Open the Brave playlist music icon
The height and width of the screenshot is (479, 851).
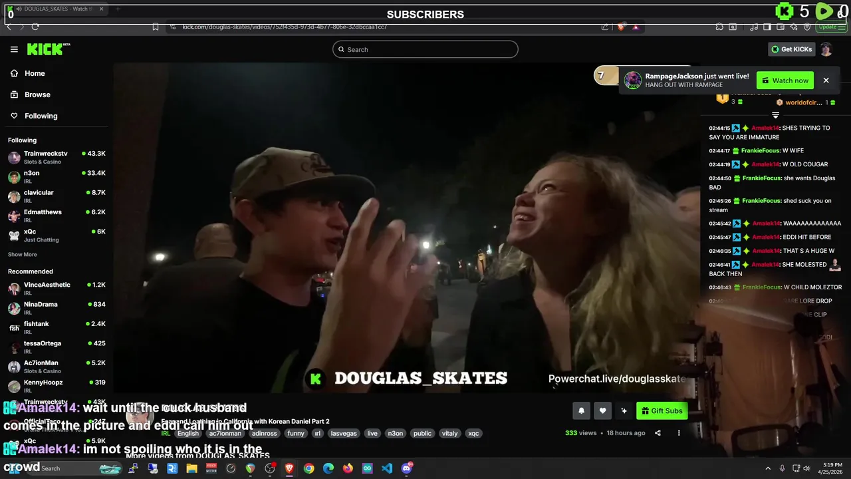[x=754, y=27]
